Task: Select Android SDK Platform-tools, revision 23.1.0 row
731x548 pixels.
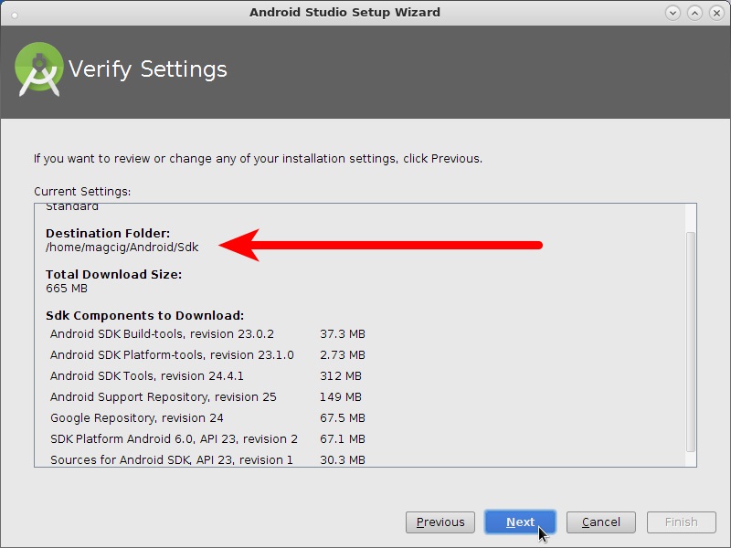Action: (x=208, y=355)
